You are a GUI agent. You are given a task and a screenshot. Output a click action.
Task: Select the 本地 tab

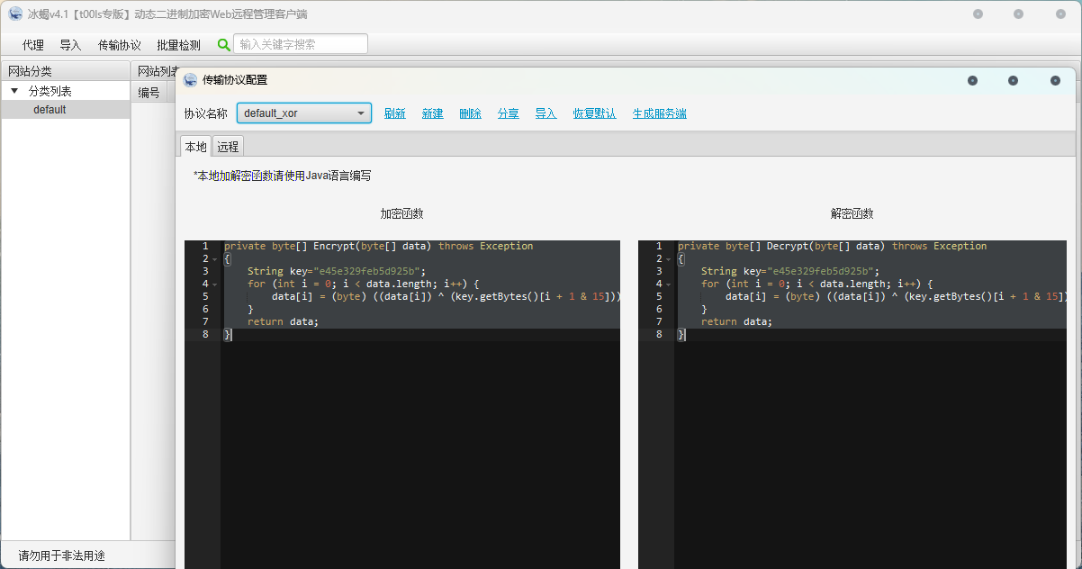pyautogui.click(x=195, y=145)
